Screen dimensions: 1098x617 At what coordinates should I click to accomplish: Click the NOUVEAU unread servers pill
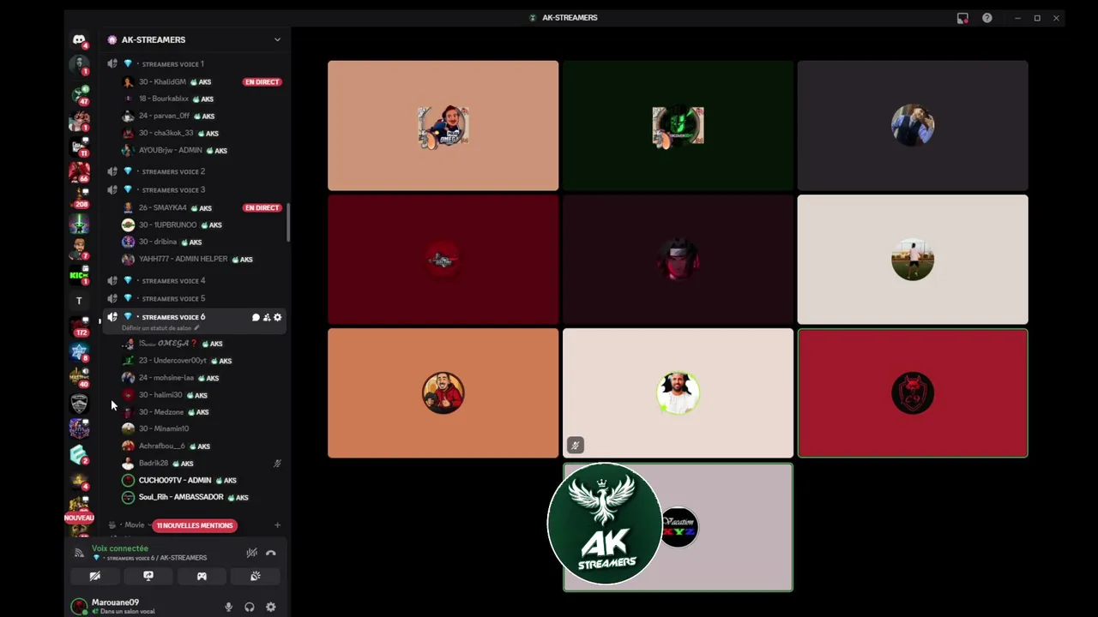79,518
